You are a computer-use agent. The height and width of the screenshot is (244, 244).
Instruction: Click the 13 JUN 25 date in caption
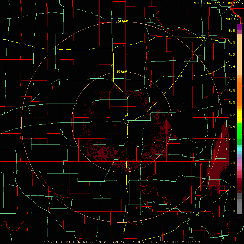[x=174, y=242]
